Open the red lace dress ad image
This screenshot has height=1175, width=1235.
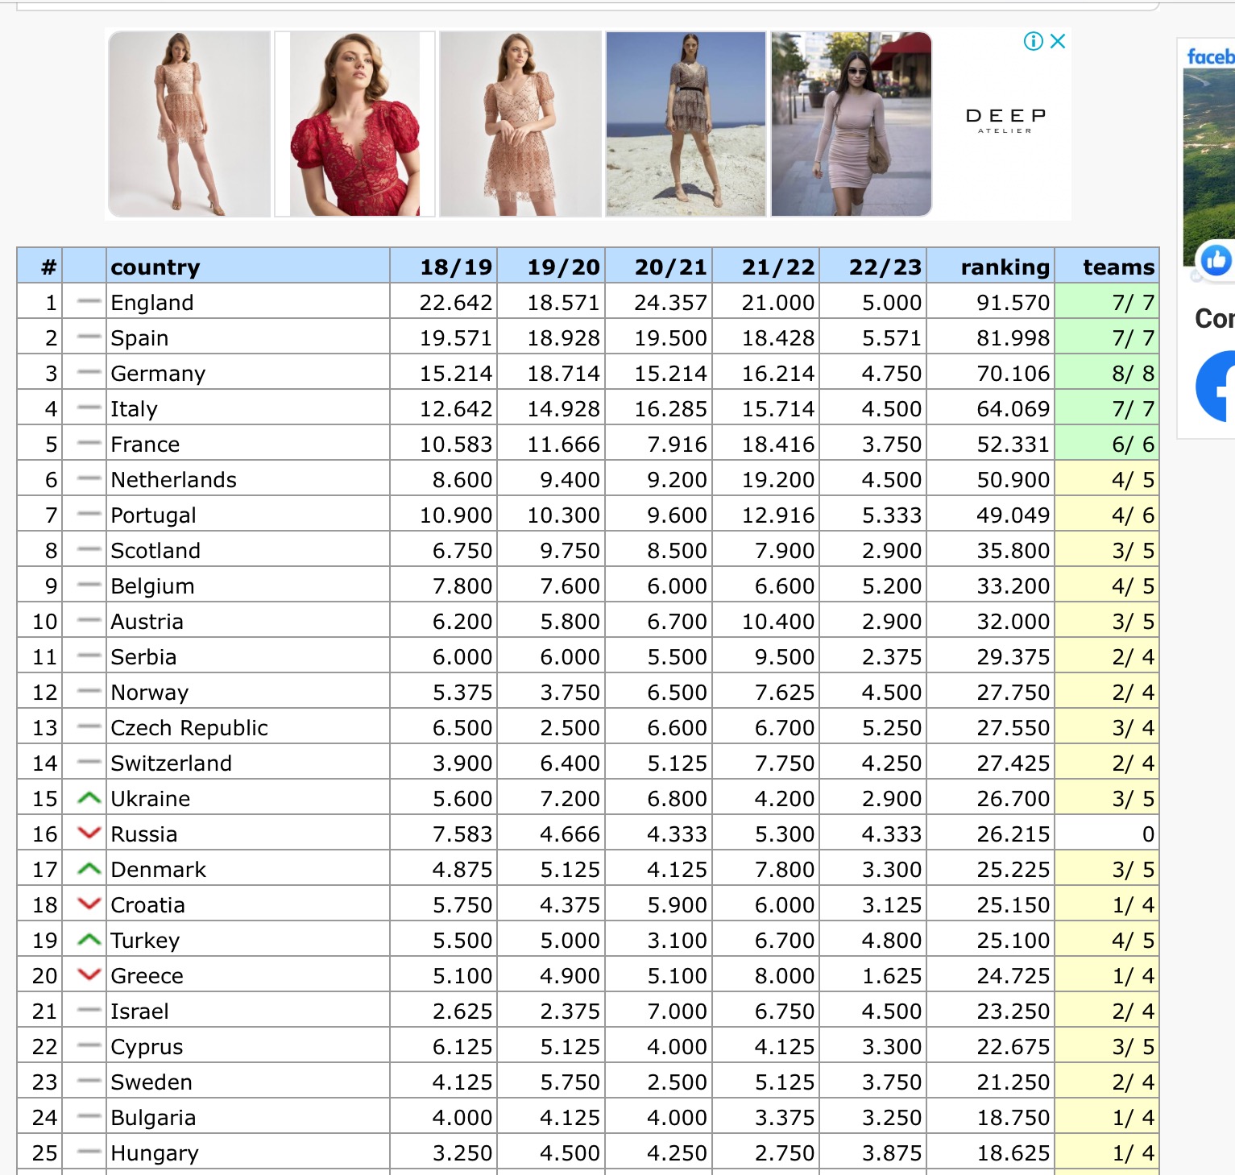[x=354, y=124]
